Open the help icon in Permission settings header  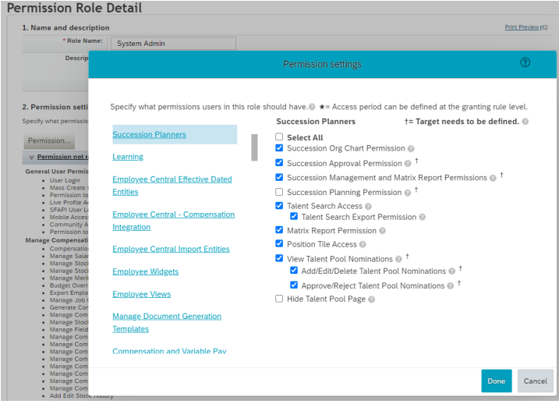(525, 62)
